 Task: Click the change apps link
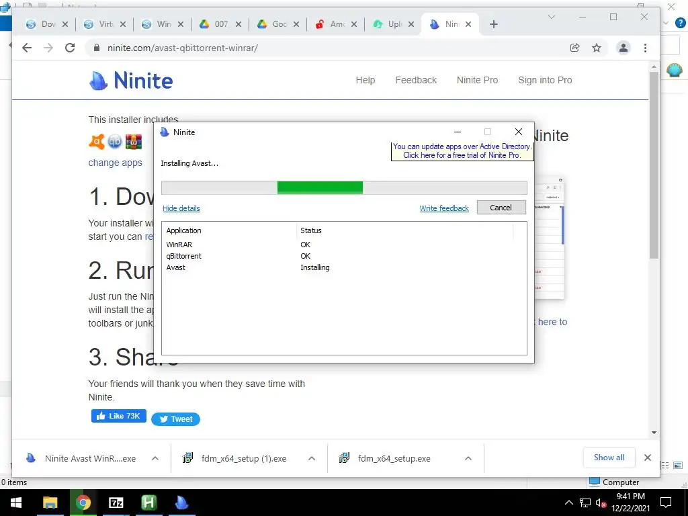point(116,163)
